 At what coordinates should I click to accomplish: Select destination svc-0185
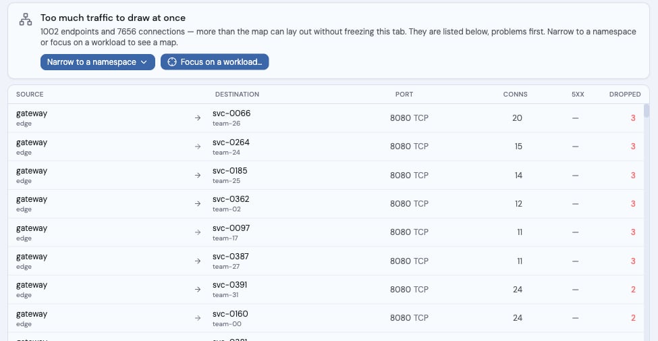(x=230, y=171)
